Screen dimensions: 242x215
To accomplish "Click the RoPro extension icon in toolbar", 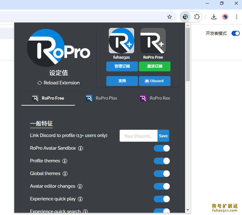I will (185, 17).
